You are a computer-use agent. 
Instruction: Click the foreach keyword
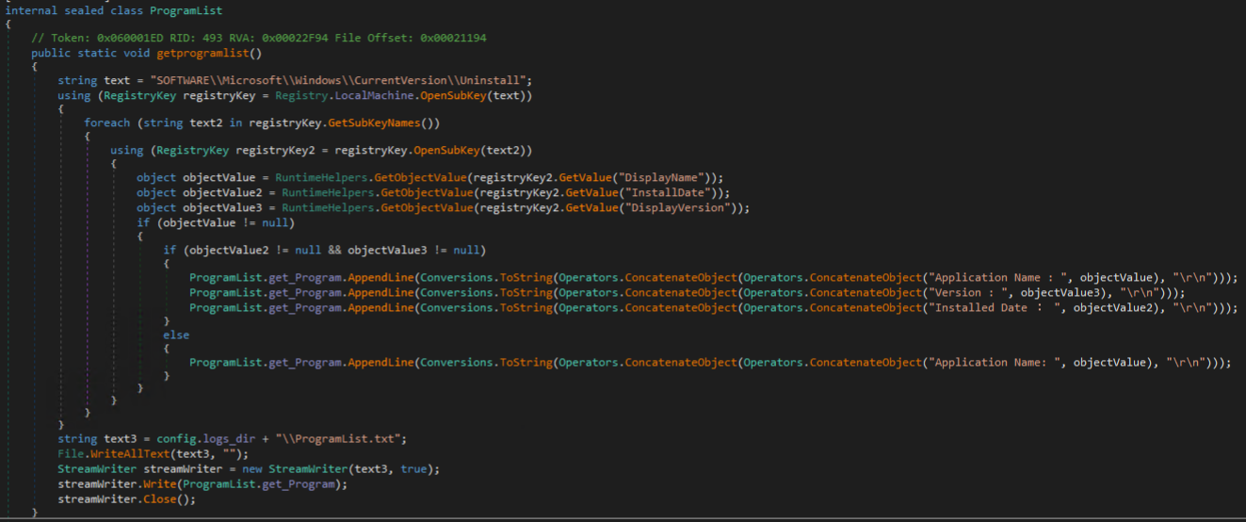coord(107,123)
